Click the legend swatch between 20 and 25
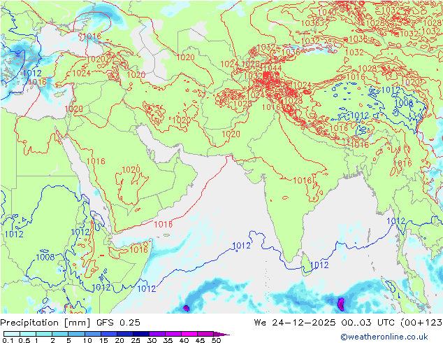 [x=125, y=334]
